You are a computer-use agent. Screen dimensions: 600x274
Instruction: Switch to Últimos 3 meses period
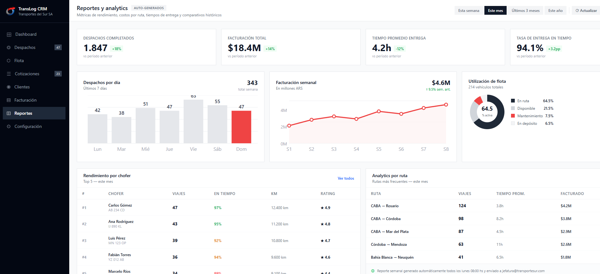[x=525, y=11]
